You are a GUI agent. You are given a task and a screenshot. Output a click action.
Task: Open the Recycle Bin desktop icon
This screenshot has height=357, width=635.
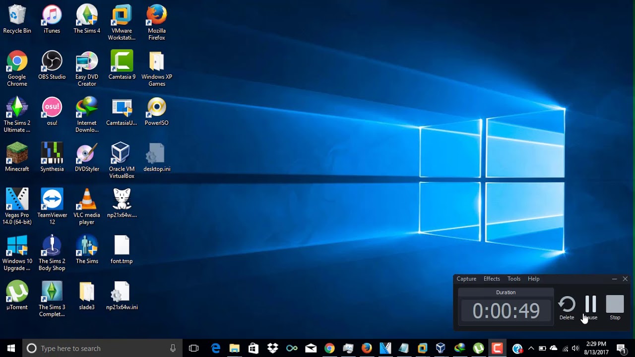click(x=17, y=20)
